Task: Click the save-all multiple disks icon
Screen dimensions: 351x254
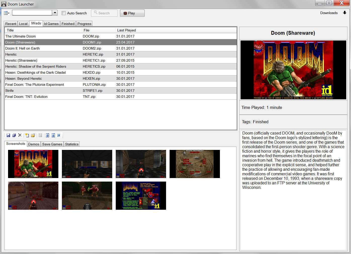Action: [x=14, y=135]
